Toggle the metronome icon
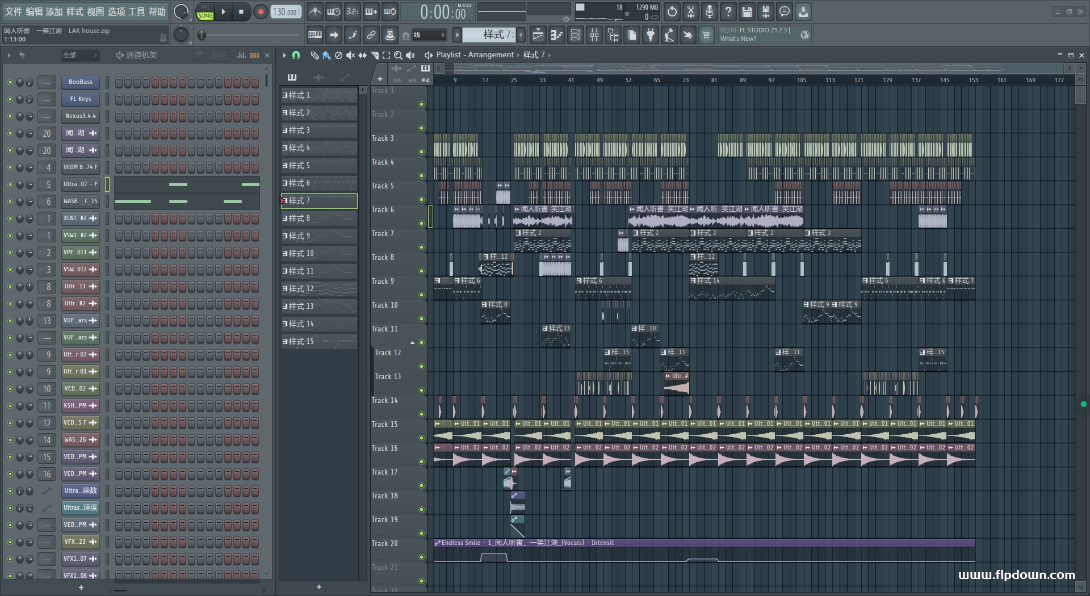The width and height of the screenshot is (1090, 596). [315, 11]
